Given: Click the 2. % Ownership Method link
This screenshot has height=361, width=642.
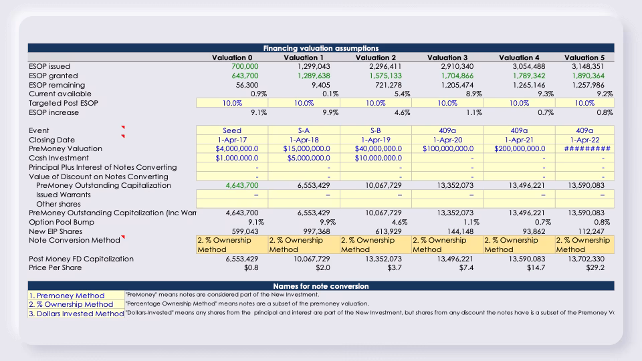Looking at the screenshot, I should 71,305.
